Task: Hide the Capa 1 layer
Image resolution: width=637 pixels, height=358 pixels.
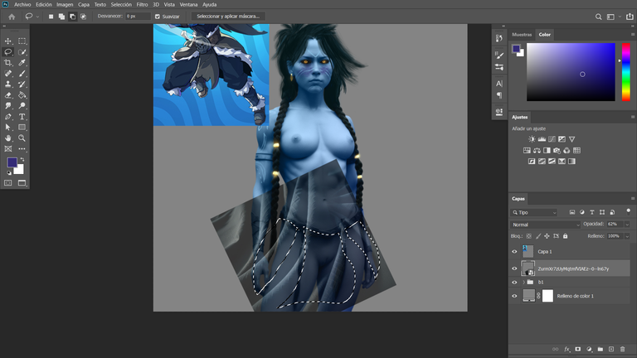Action: point(514,252)
